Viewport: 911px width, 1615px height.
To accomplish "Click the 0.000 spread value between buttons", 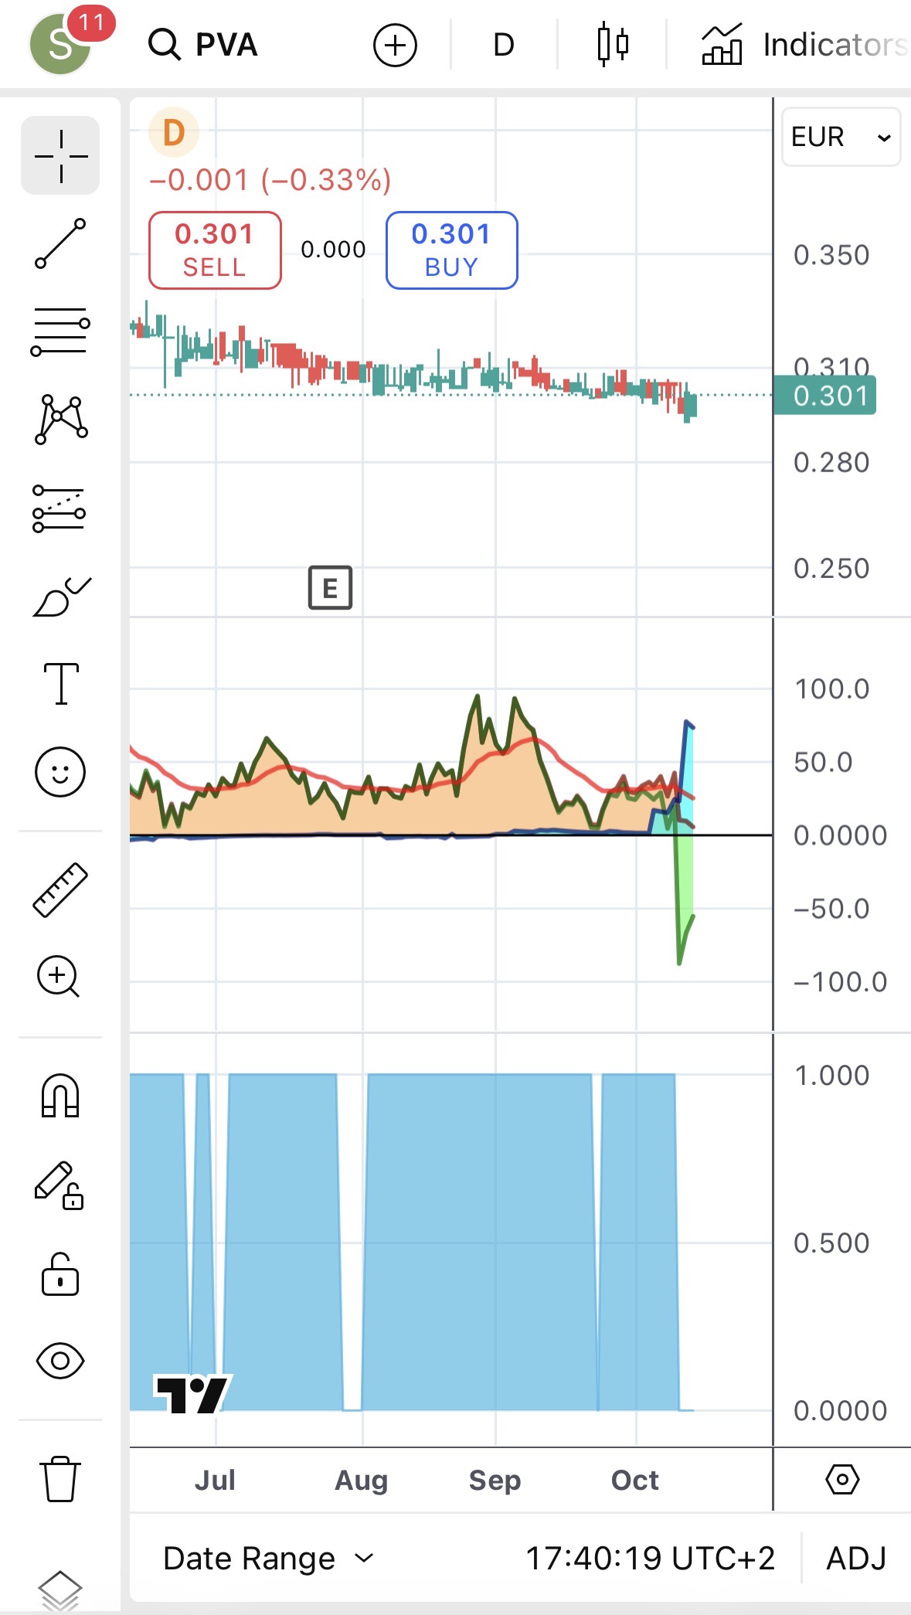I will 333,250.
